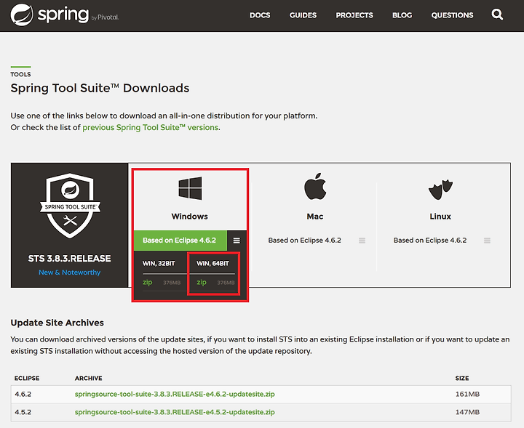Download the e4.5.2 updatesite zip archive
The image size is (524, 428).
(175, 412)
